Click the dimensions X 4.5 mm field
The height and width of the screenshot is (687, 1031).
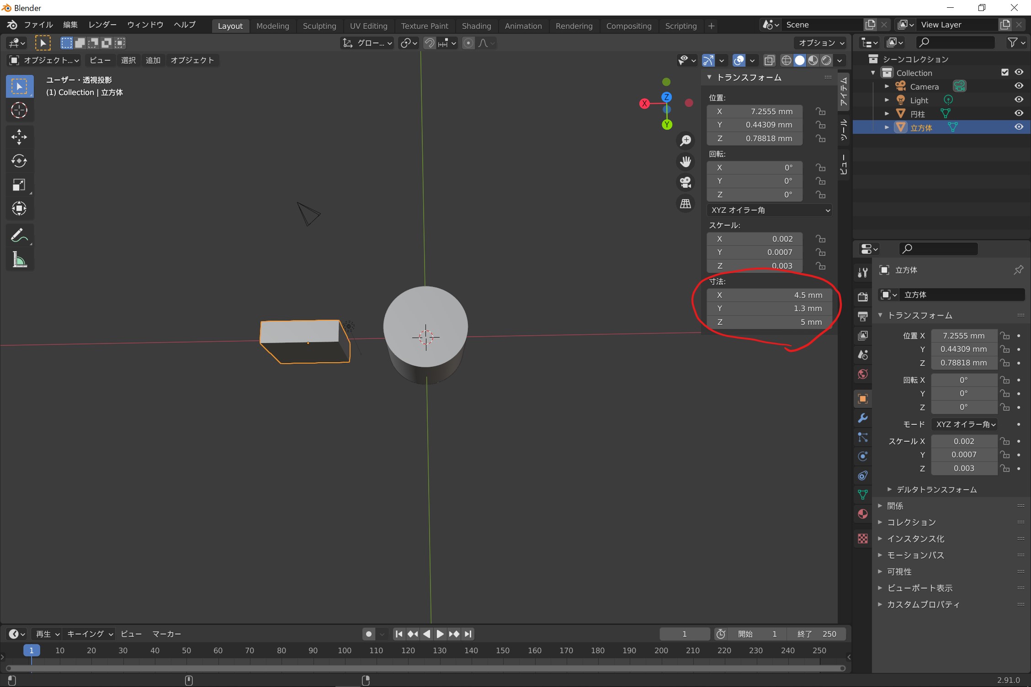770,295
